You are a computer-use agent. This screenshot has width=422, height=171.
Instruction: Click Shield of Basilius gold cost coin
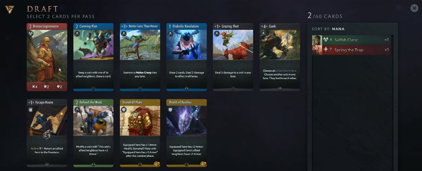coord(202,164)
